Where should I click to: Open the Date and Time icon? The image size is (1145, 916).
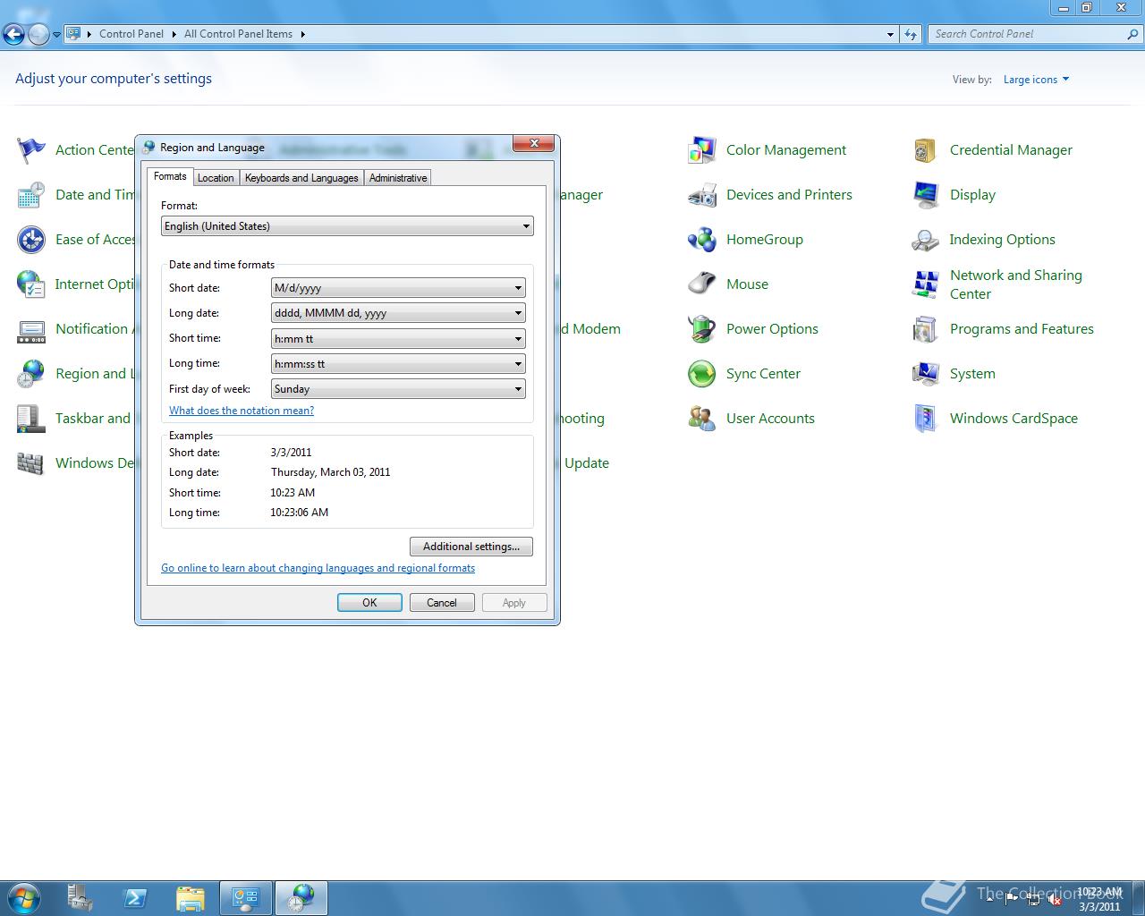(31, 195)
